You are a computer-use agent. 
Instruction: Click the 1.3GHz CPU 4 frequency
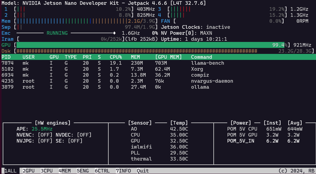coord(299,15)
